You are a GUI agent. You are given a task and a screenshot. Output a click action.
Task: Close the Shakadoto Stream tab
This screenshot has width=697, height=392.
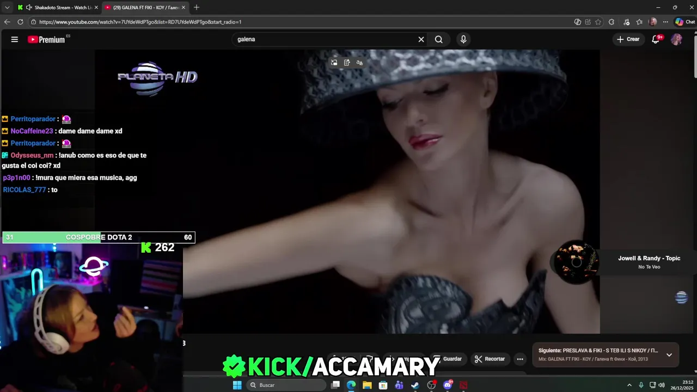tap(96, 8)
